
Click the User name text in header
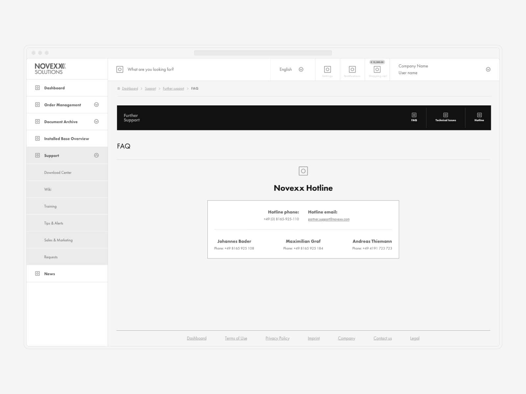coord(408,73)
